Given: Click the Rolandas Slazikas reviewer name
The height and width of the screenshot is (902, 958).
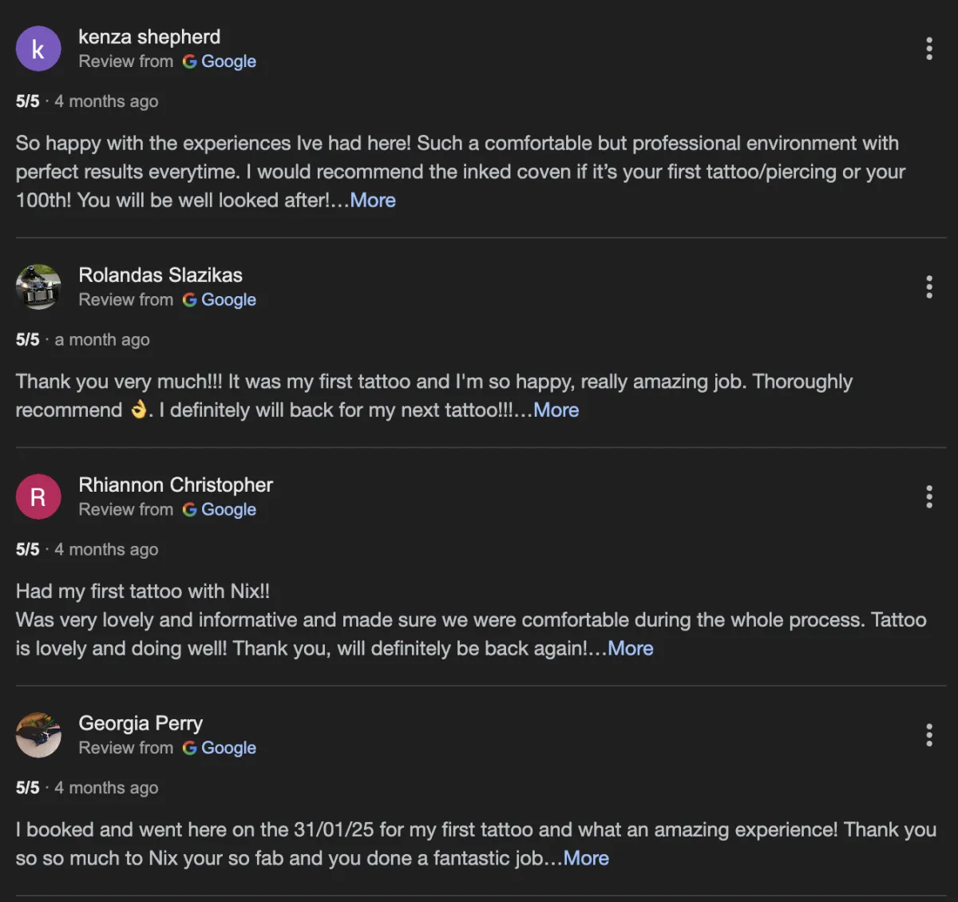Looking at the screenshot, I should pyautogui.click(x=160, y=275).
